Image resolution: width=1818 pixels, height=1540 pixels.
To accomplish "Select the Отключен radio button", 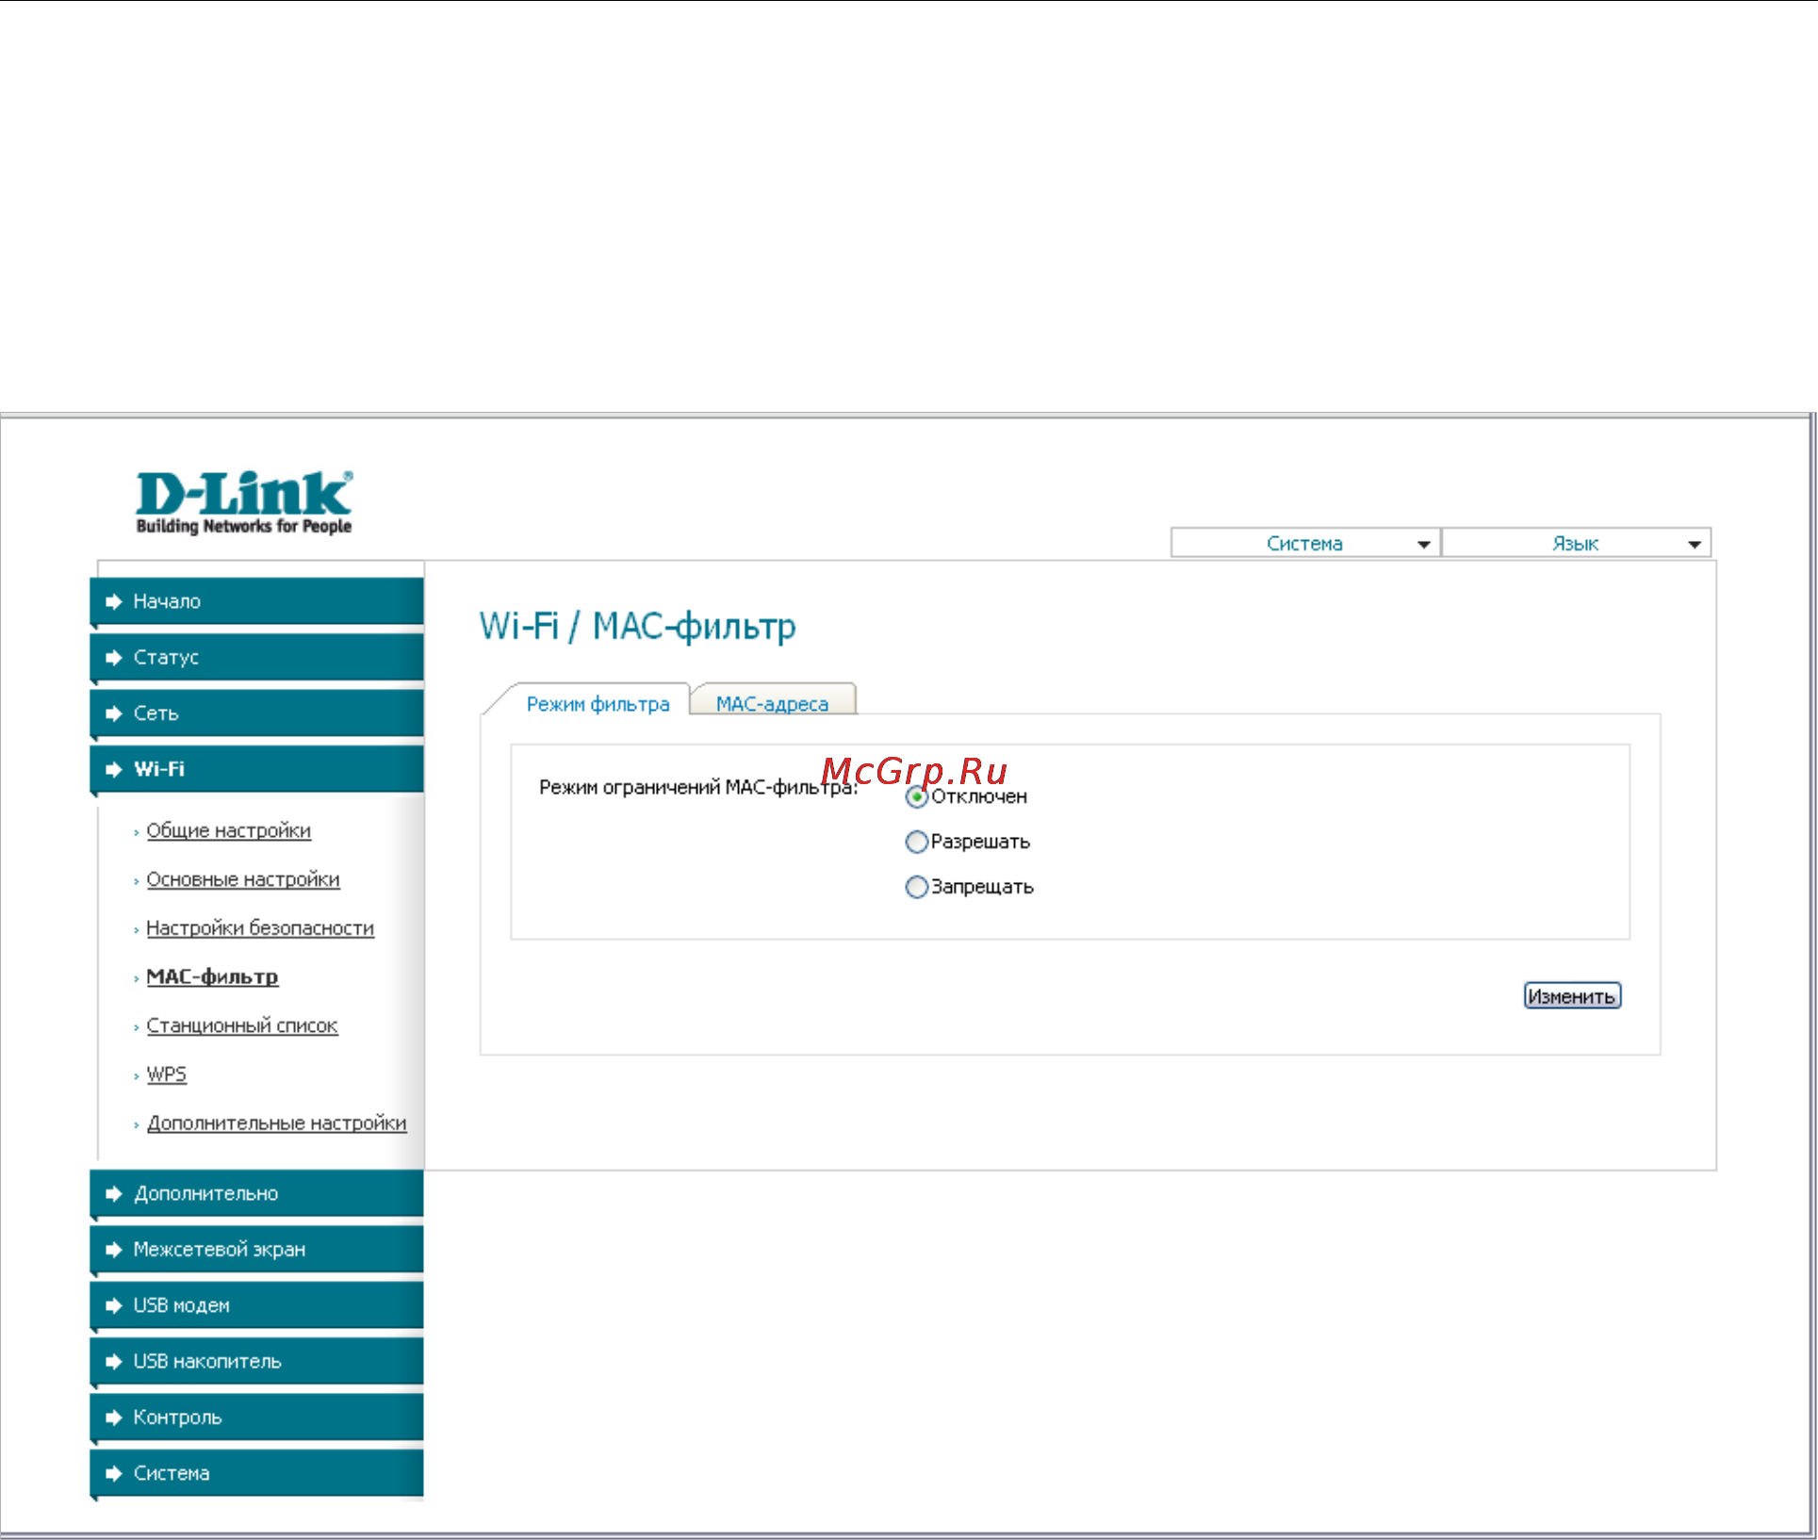I will point(916,797).
